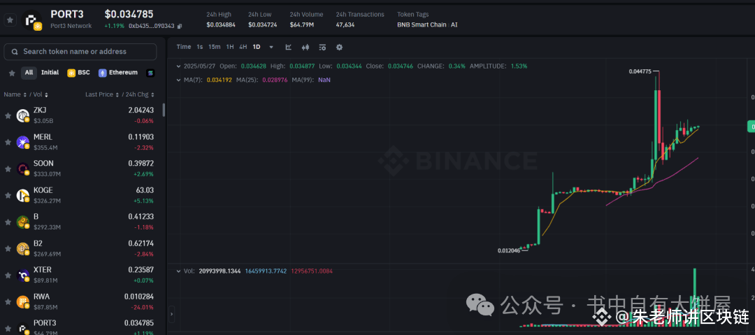
Task: Collapse the MA indicator row chevron
Action: point(179,80)
